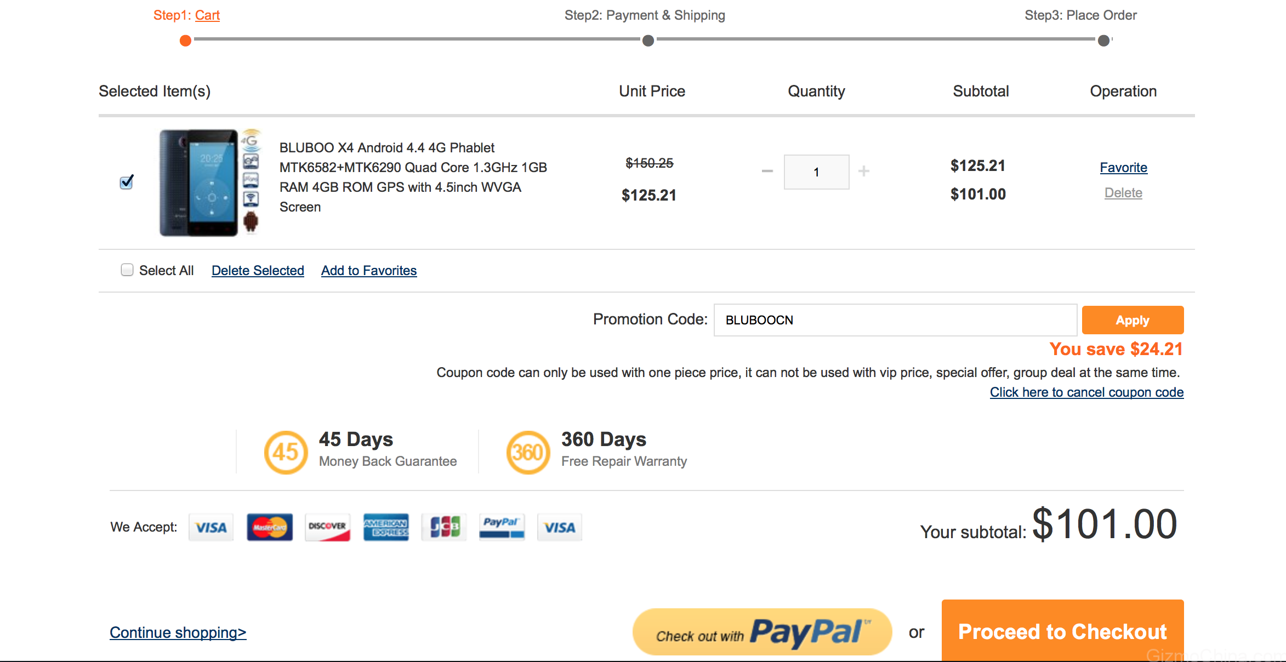Apply the promotion code
Screen dimensions: 1286x662
(x=1133, y=320)
